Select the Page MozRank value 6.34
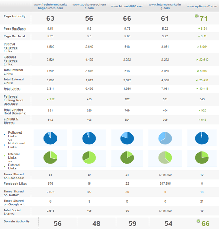219x229 pixels. click(x=203, y=29)
